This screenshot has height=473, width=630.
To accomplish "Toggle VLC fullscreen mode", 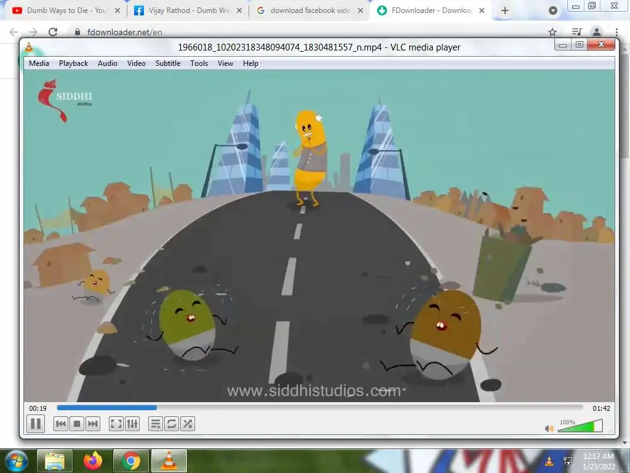I will point(116,424).
